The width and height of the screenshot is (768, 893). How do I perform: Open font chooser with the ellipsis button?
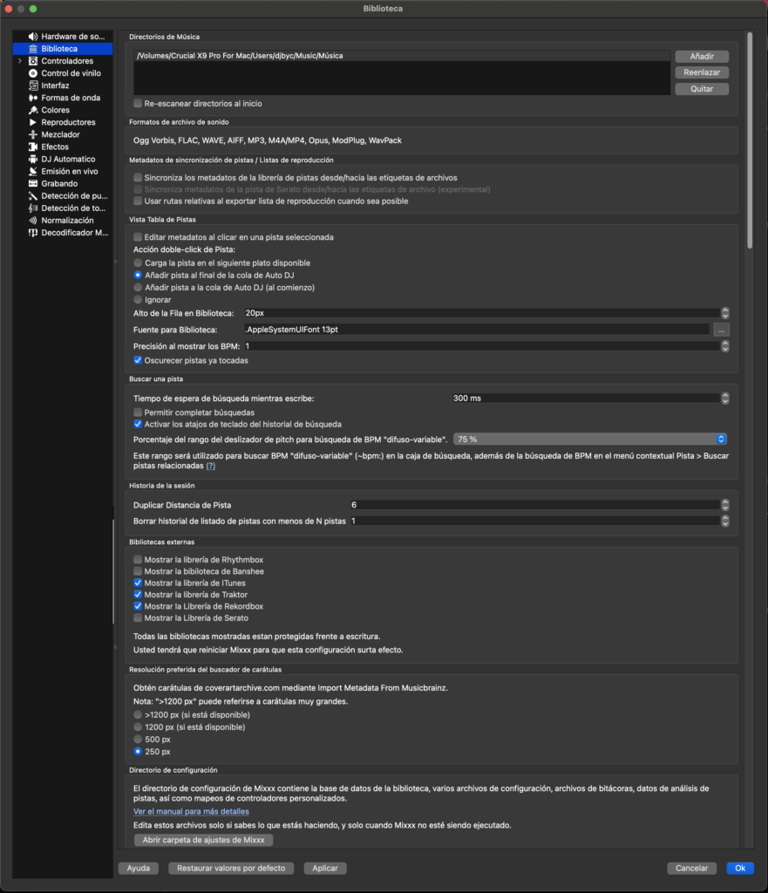[721, 330]
